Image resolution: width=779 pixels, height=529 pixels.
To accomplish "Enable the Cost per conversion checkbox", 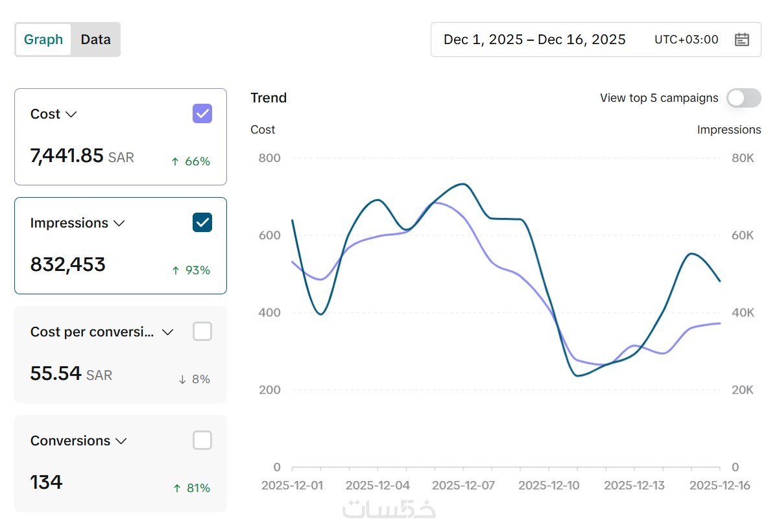I will coord(202,332).
